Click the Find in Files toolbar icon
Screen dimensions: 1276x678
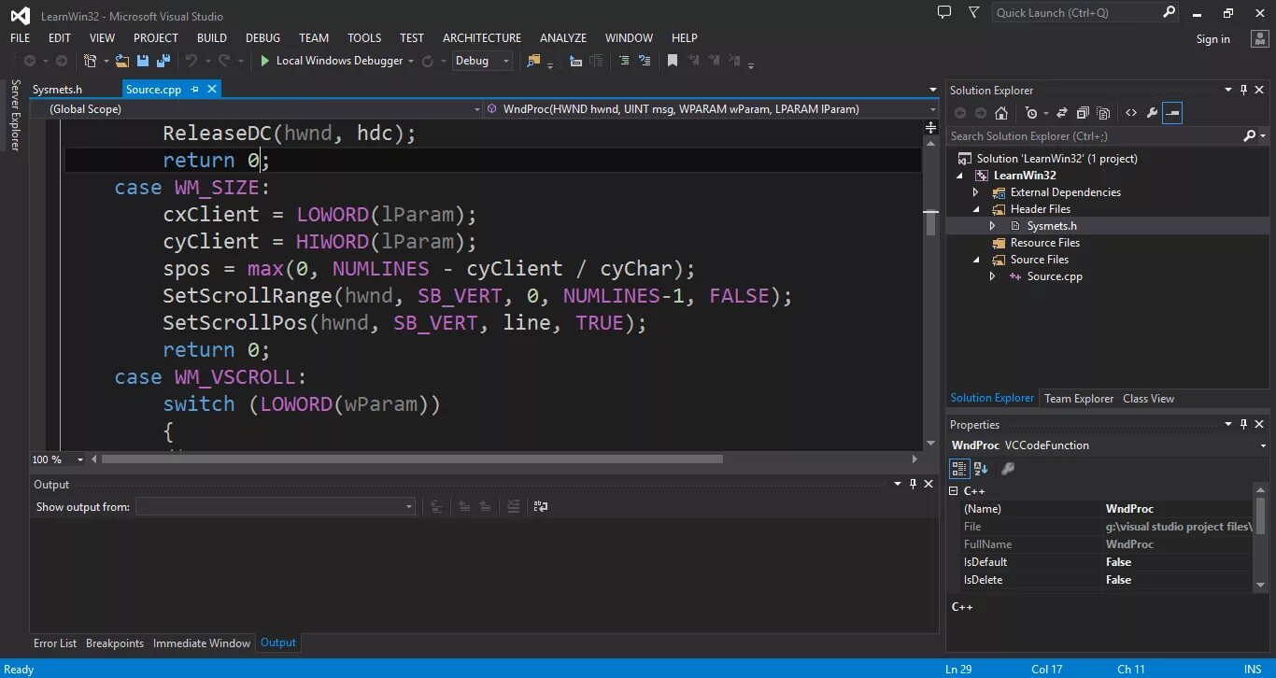pyautogui.click(x=533, y=61)
